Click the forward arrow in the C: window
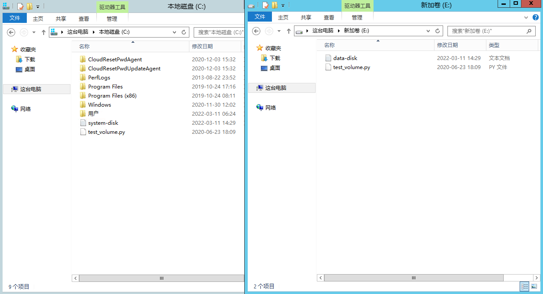Viewport: 543px width, 294px height. pos(24,32)
